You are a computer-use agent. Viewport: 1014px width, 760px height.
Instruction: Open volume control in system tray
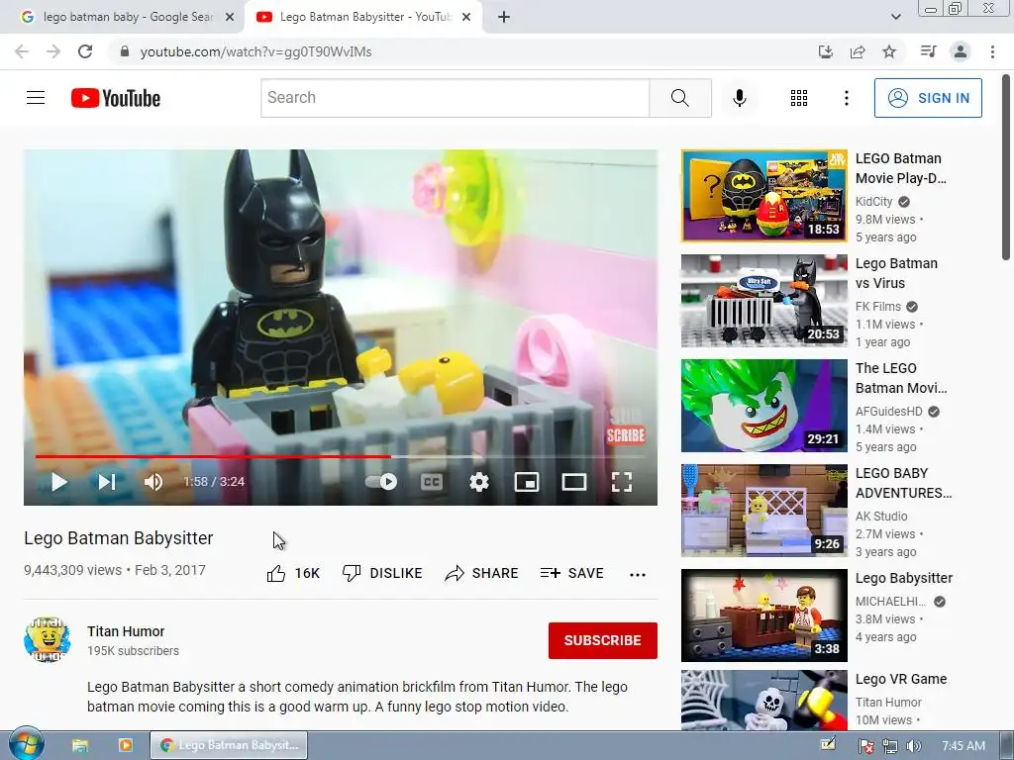[x=914, y=746]
